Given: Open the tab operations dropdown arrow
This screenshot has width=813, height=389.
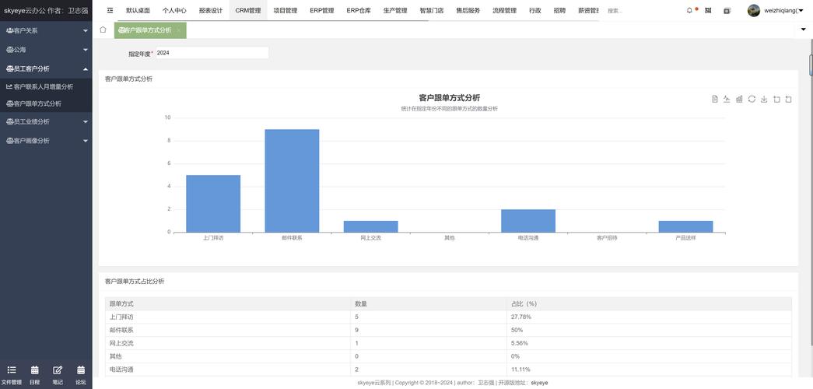Looking at the screenshot, I should pos(803,30).
